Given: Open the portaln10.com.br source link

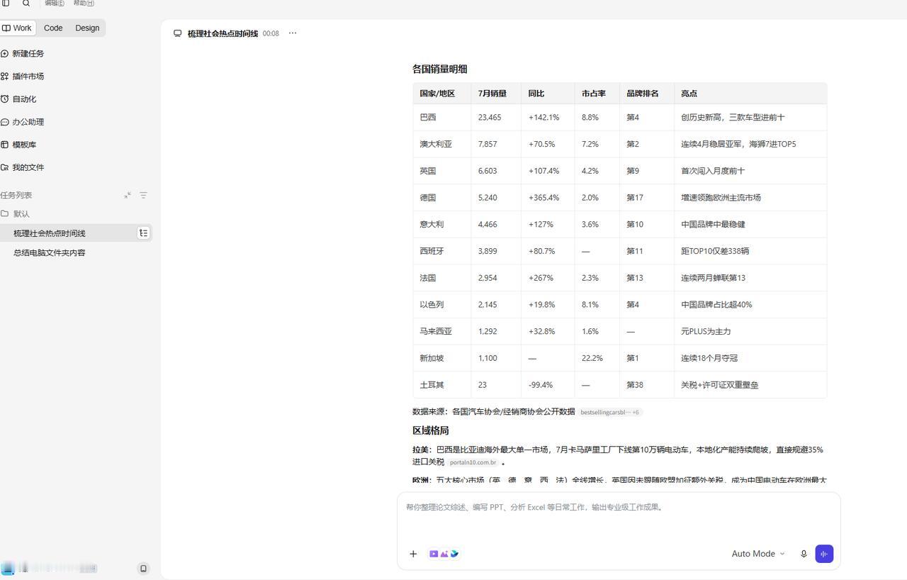Looking at the screenshot, I should 473,462.
